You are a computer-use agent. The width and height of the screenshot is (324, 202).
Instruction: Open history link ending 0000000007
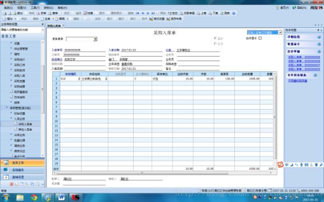(304, 65)
